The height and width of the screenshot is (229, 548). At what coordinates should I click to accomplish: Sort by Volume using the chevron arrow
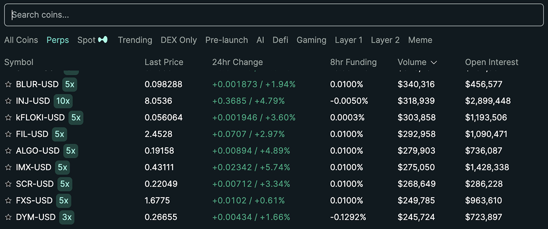(x=434, y=62)
